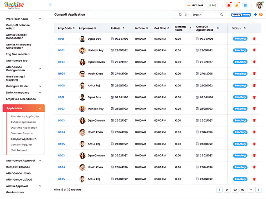This screenshot has height=199, width=266.
Task: Open the orange tag icon in header
Action: click(x=237, y=5)
